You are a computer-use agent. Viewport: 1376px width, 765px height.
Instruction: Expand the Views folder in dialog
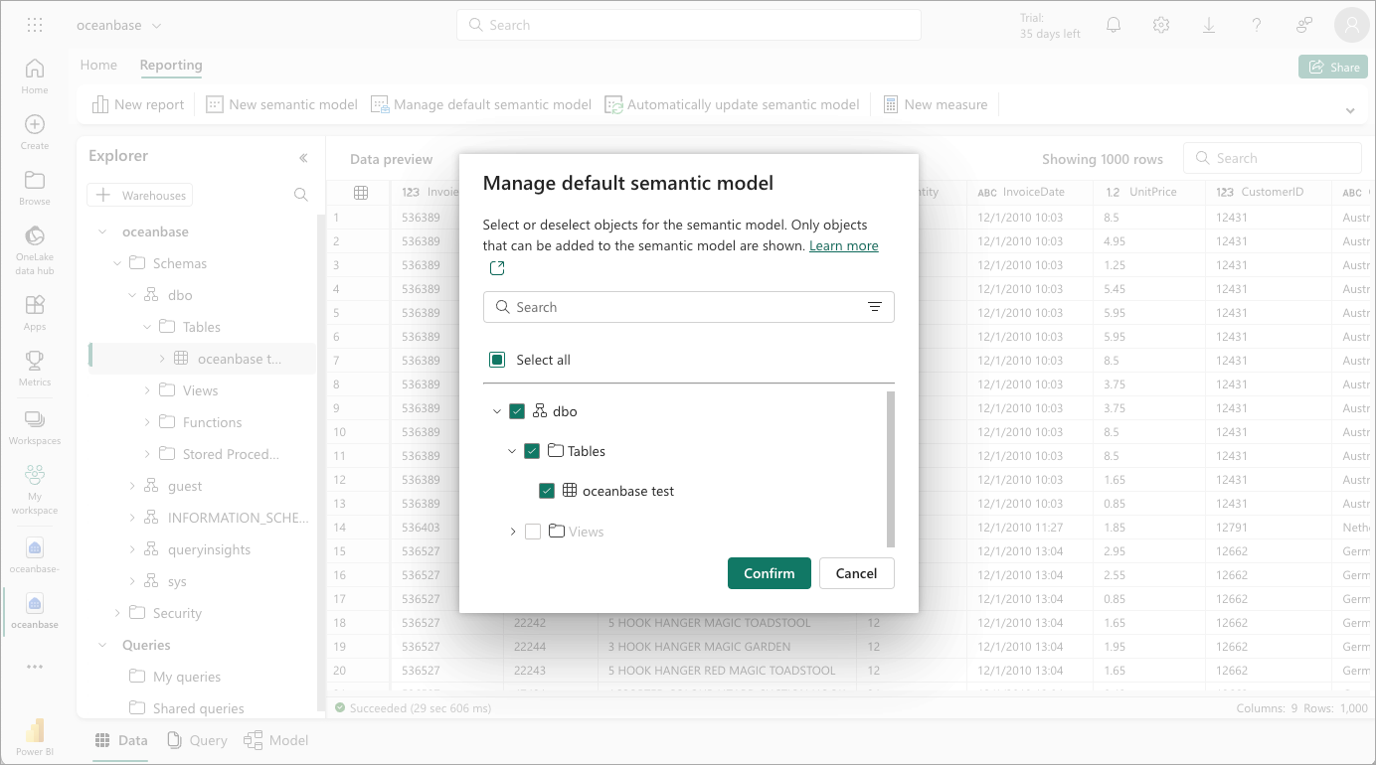pyautogui.click(x=513, y=532)
